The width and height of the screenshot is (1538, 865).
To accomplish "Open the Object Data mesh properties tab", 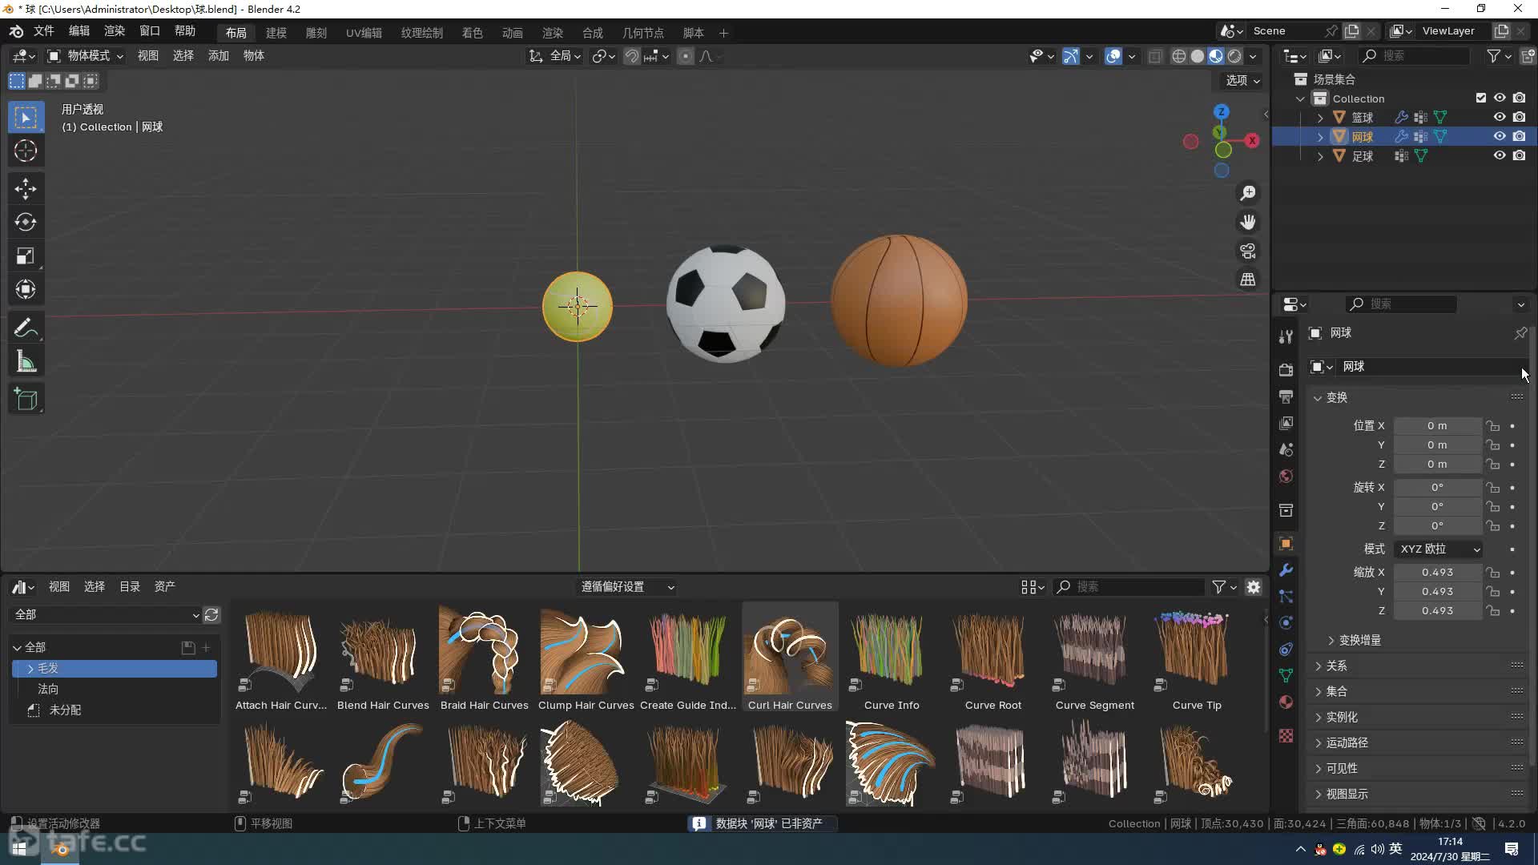I will pos(1286,676).
